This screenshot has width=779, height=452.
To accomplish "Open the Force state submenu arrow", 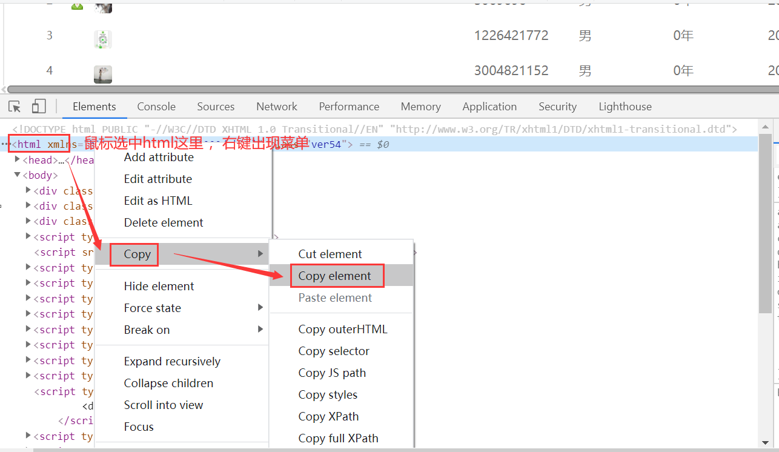I will point(260,308).
